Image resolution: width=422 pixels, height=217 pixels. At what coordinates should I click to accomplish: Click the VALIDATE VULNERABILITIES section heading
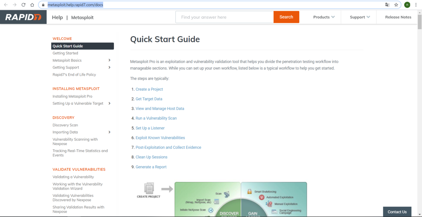pyautogui.click(x=79, y=169)
